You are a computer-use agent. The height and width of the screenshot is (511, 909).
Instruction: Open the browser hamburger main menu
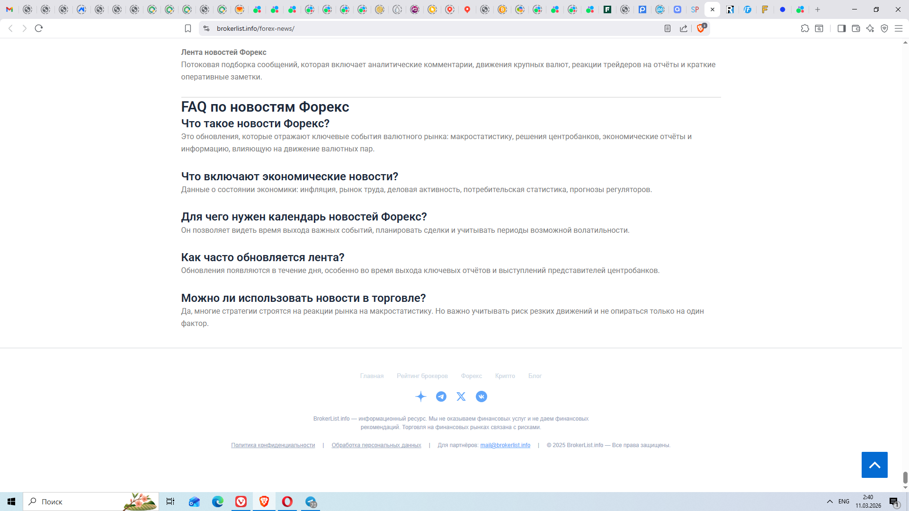tap(898, 28)
